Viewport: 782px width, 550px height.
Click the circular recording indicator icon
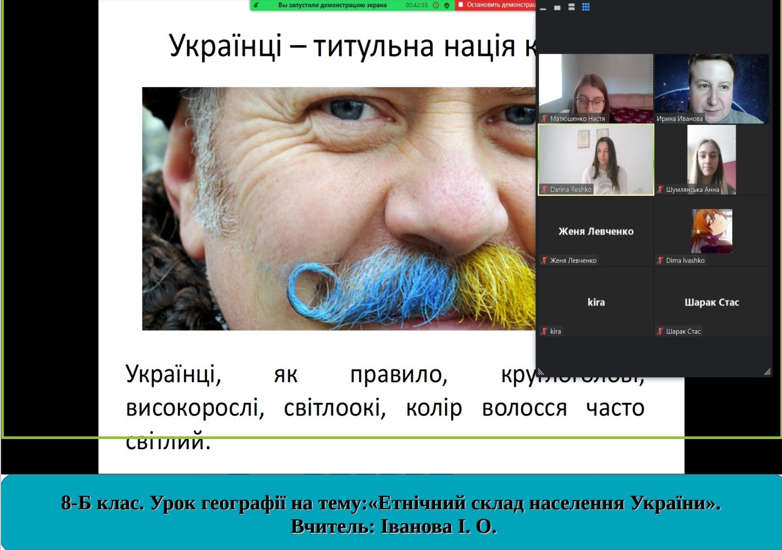click(x=436, y=6)
